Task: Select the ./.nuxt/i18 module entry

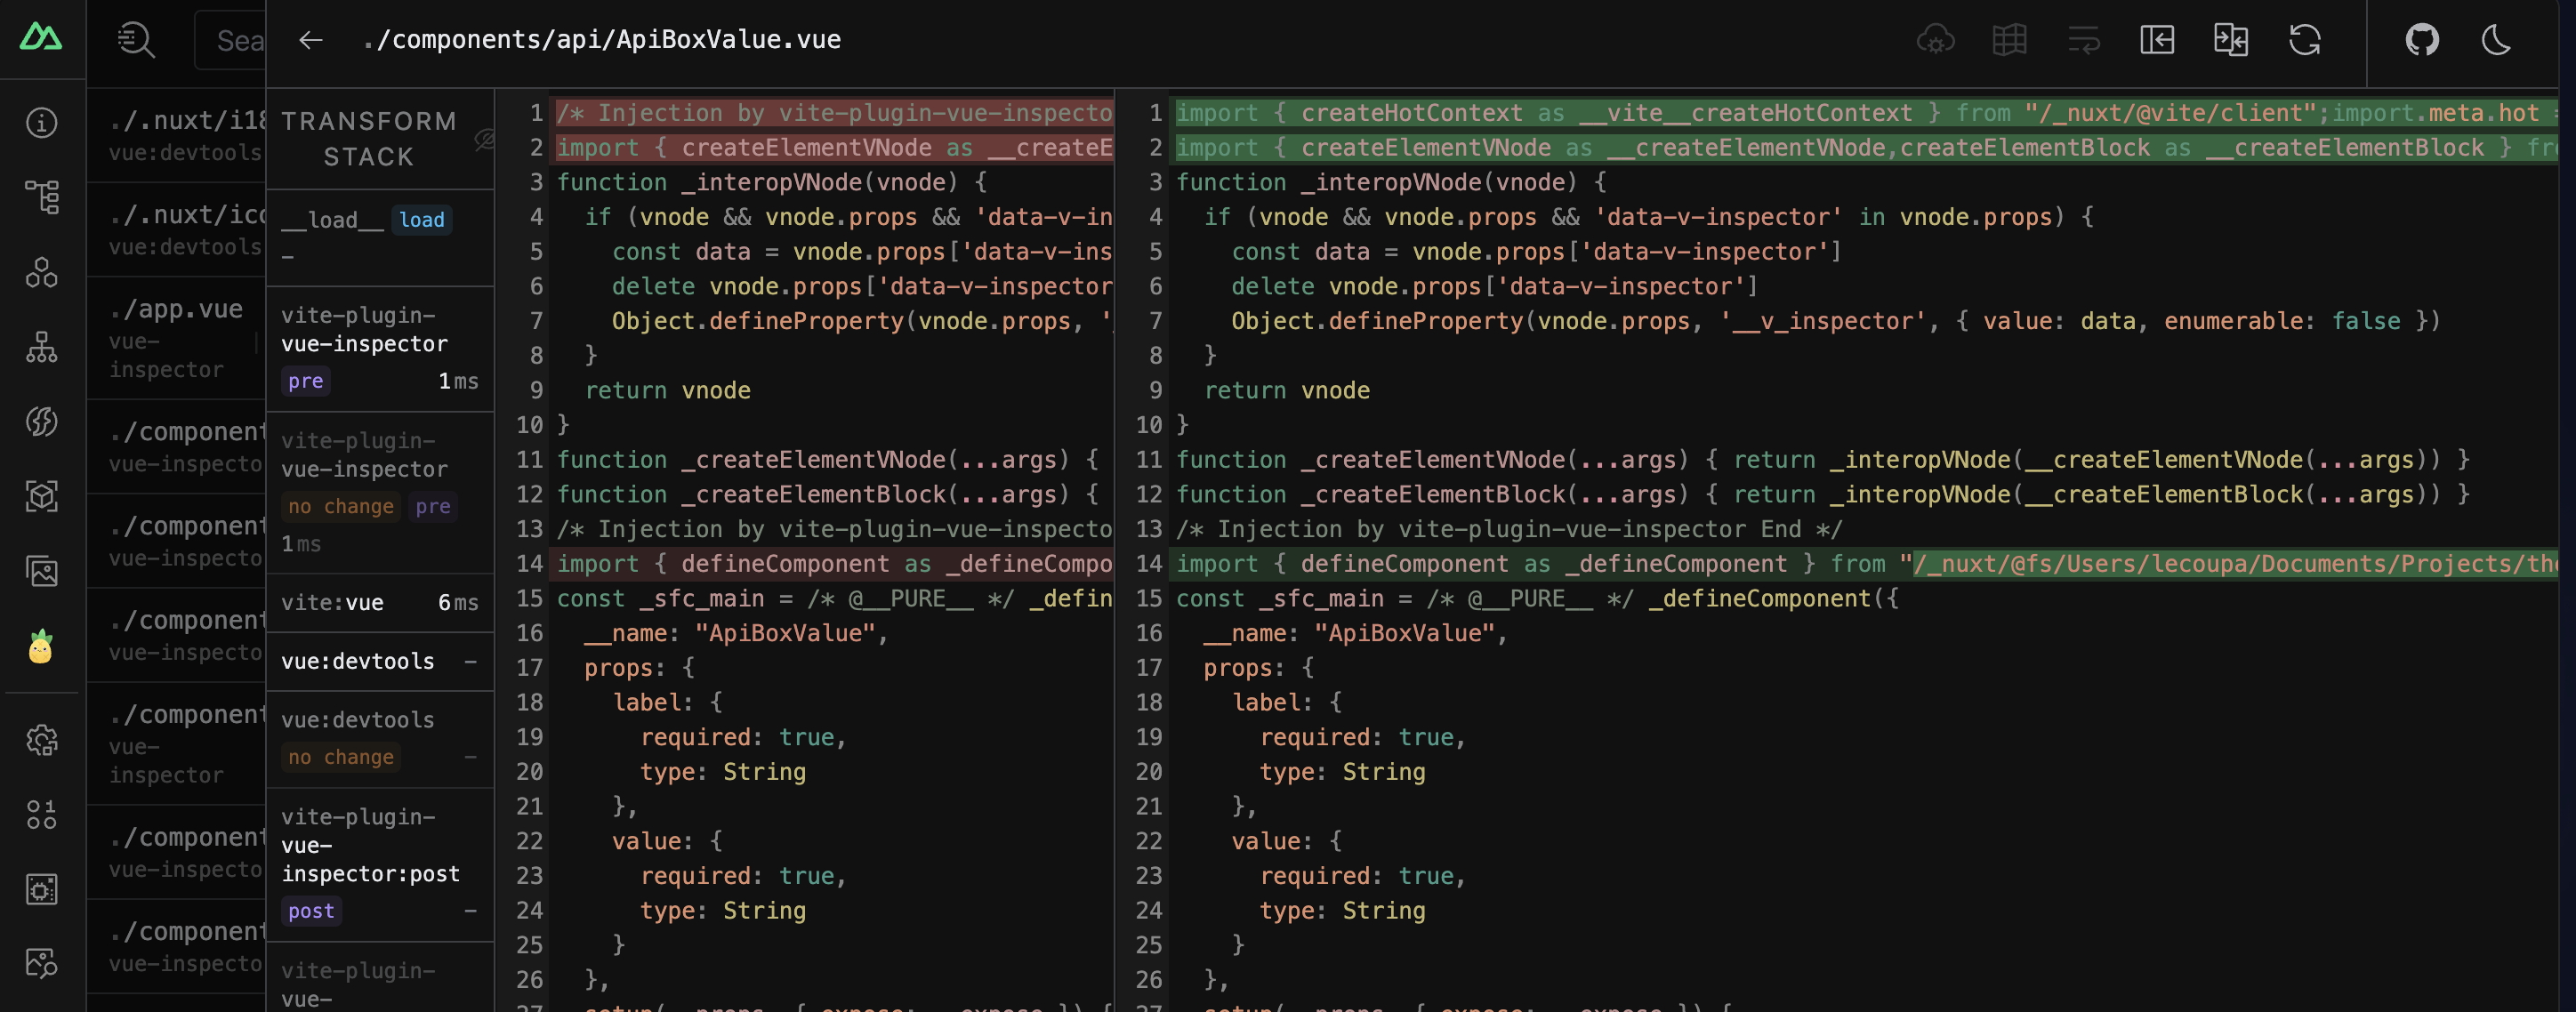Action: [176, 135]
